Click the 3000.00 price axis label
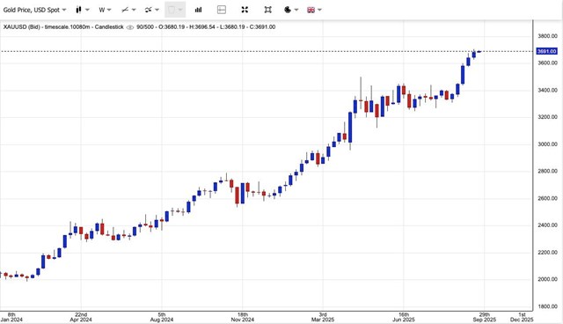 [x=547, y=144]
